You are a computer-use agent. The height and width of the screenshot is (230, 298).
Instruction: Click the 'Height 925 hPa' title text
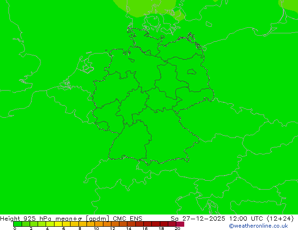(x=26, y=219)
